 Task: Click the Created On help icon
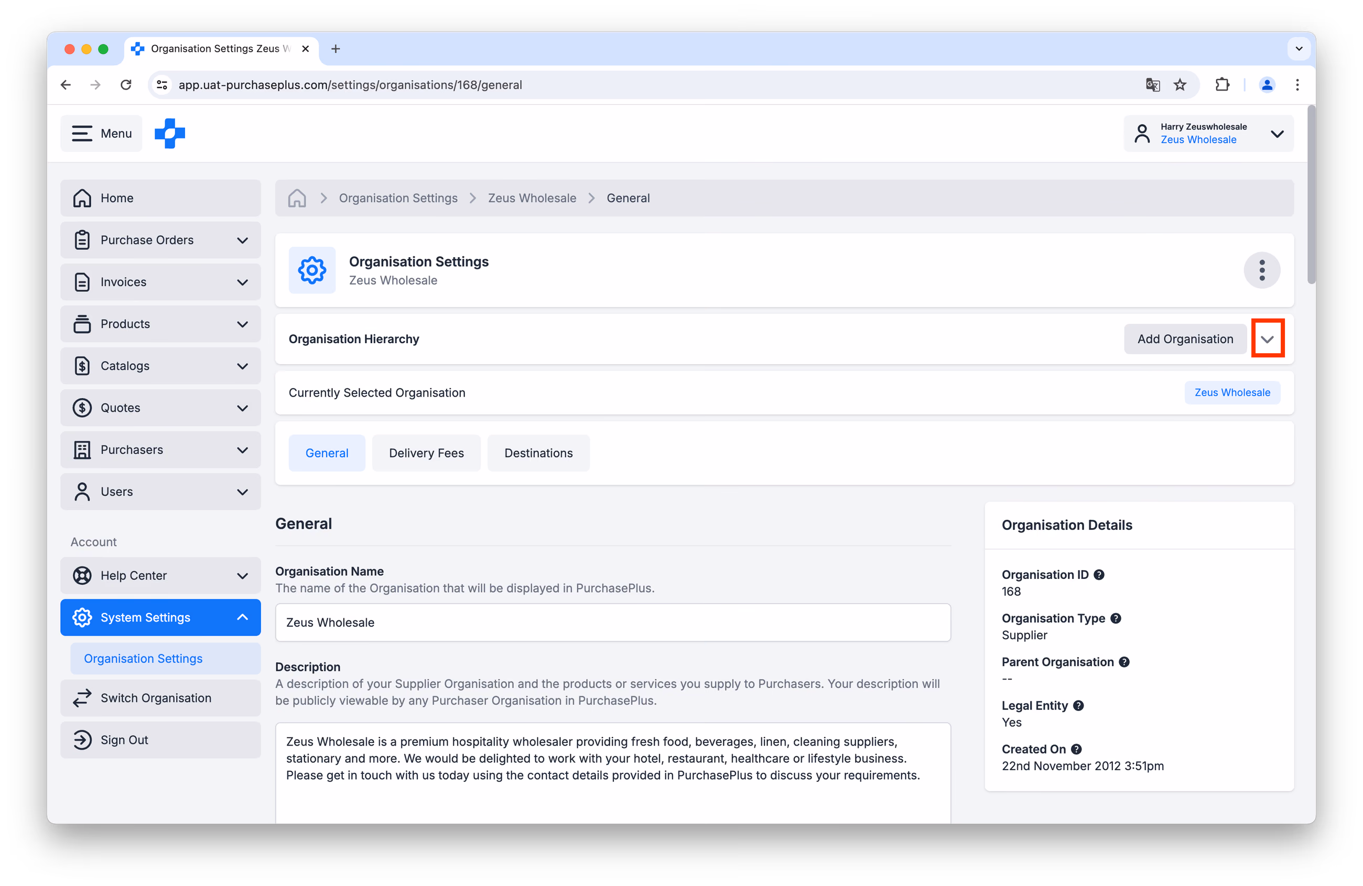[1076, 749]
